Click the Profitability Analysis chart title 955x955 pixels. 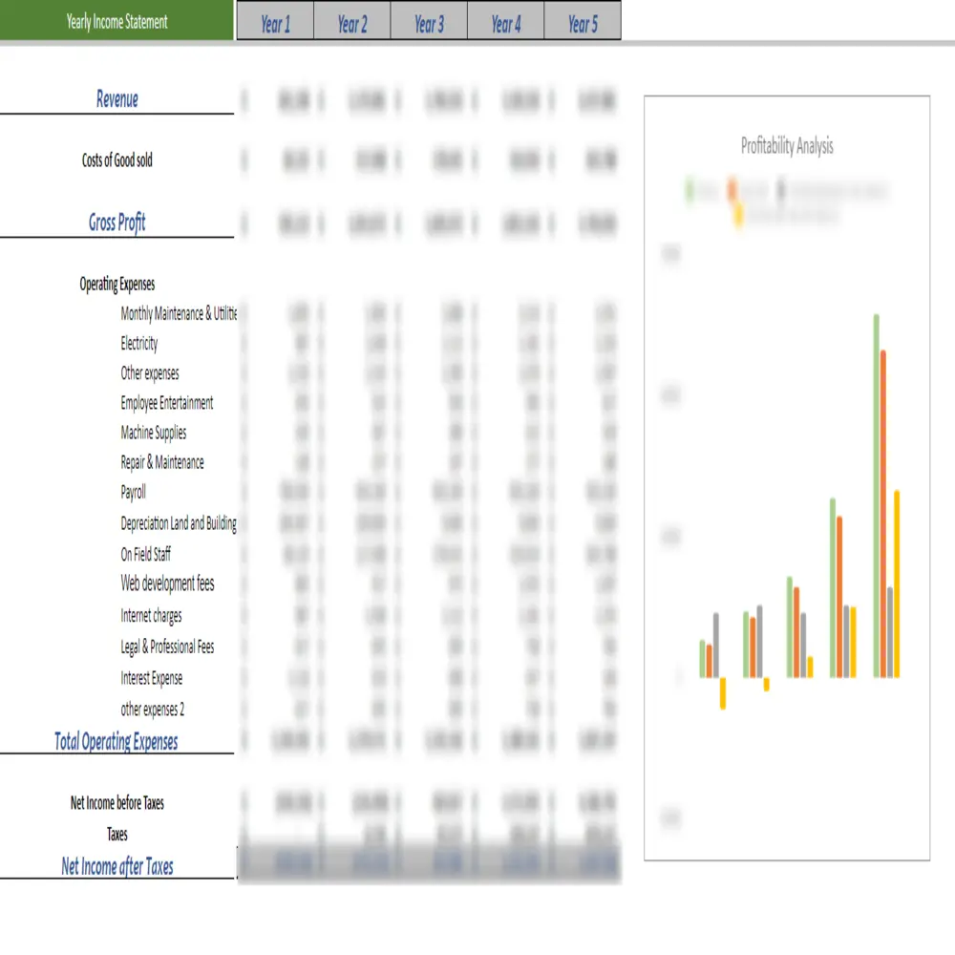(787, 146)
